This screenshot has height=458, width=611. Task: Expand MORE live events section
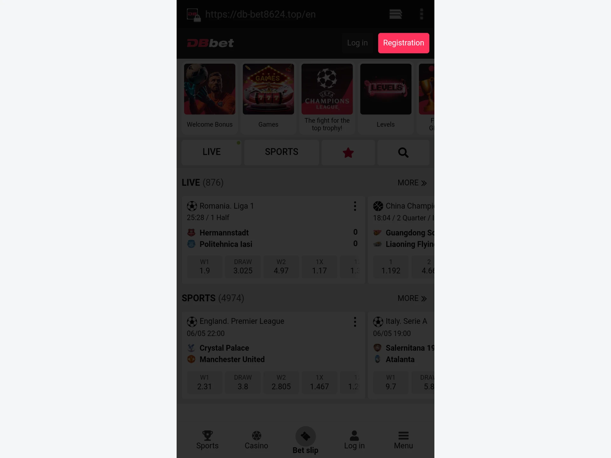click(x=412, y=182)
